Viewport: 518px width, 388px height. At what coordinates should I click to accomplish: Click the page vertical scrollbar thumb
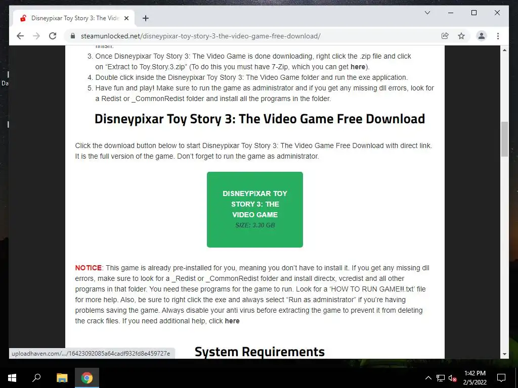(x=504, y=139)
